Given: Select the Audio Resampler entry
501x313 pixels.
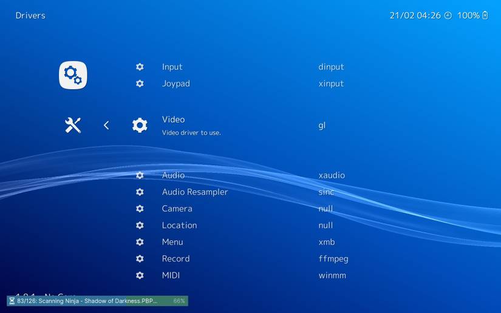Looking at the screenshot, I should click(x=195, y=192).
